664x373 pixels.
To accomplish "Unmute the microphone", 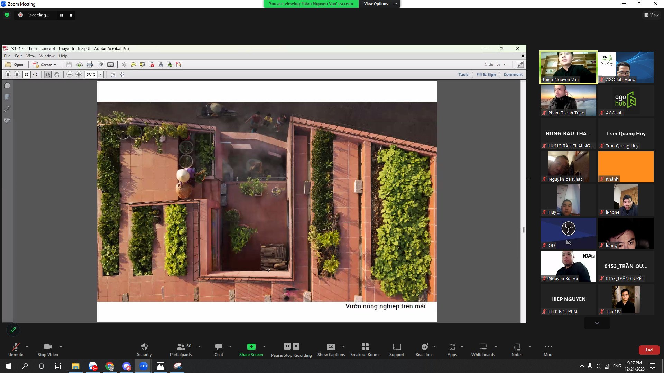I will [16, 347].
